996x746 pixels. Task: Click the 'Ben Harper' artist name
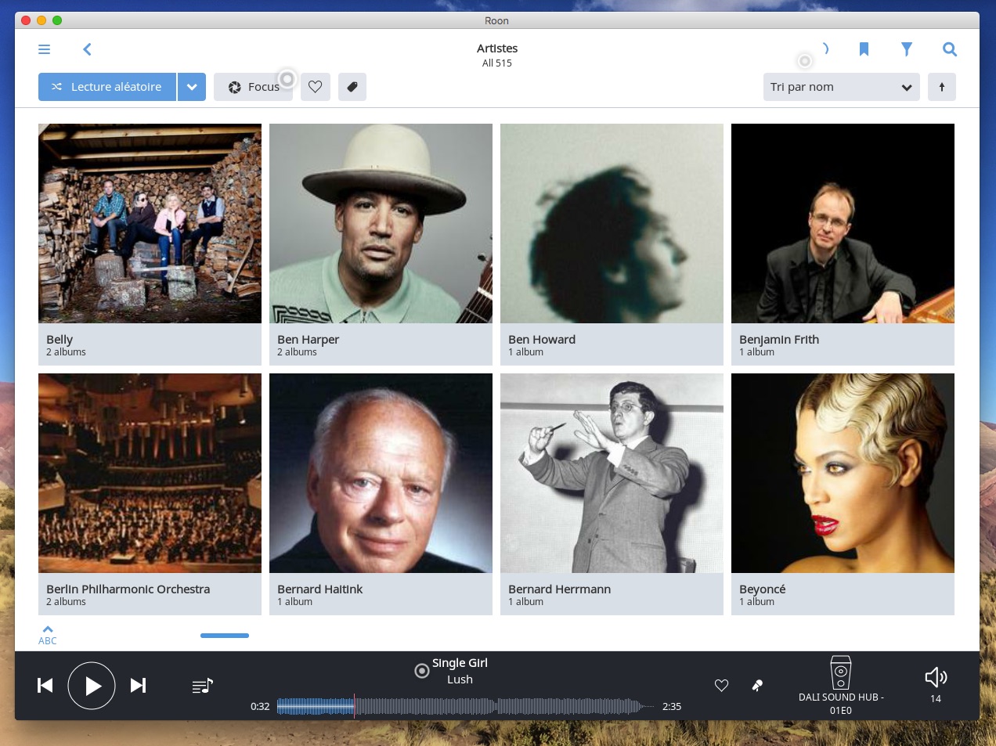pyautogui.click(x=308, y=340)
